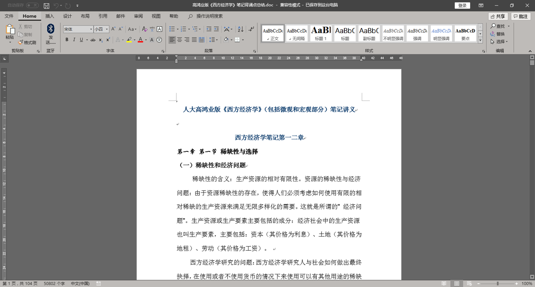The height and width of the screenshot is (287, 535).
Task: Click the Format Painter (格式刷) tool
Action: tap(27, 43)
